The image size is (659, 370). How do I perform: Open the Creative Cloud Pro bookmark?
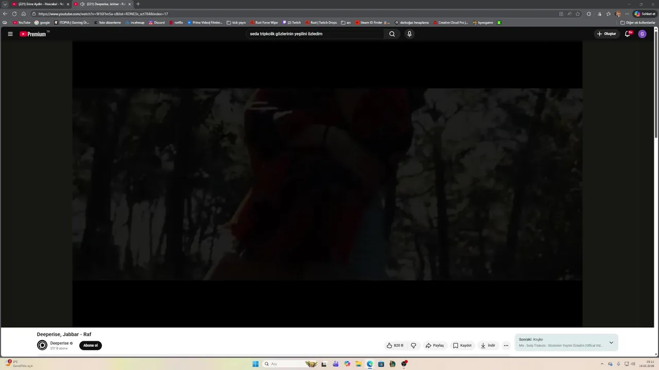(451, 23)
